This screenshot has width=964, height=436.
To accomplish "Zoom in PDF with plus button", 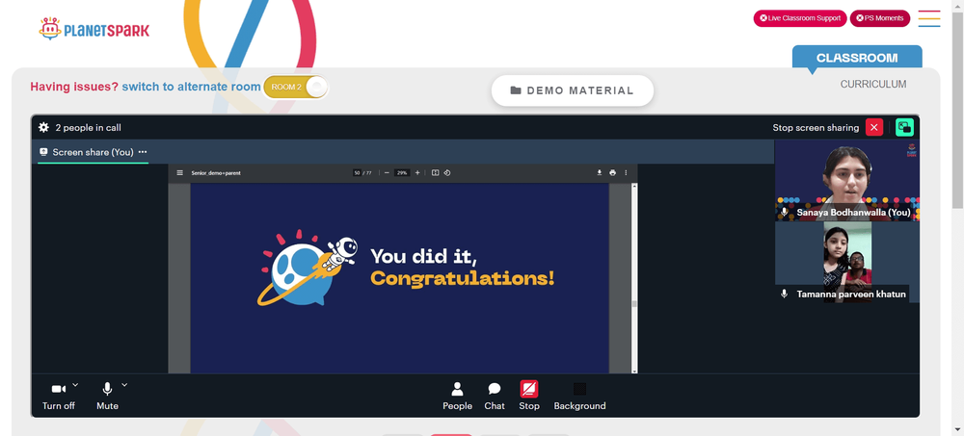I will (417, 173).
